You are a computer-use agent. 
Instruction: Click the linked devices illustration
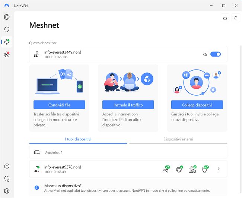click(x=197, y=82)
